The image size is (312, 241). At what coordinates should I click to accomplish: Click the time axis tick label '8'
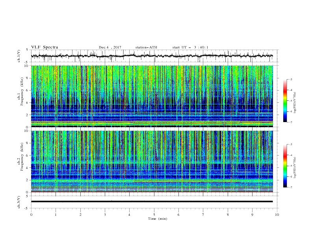[228, 215]
